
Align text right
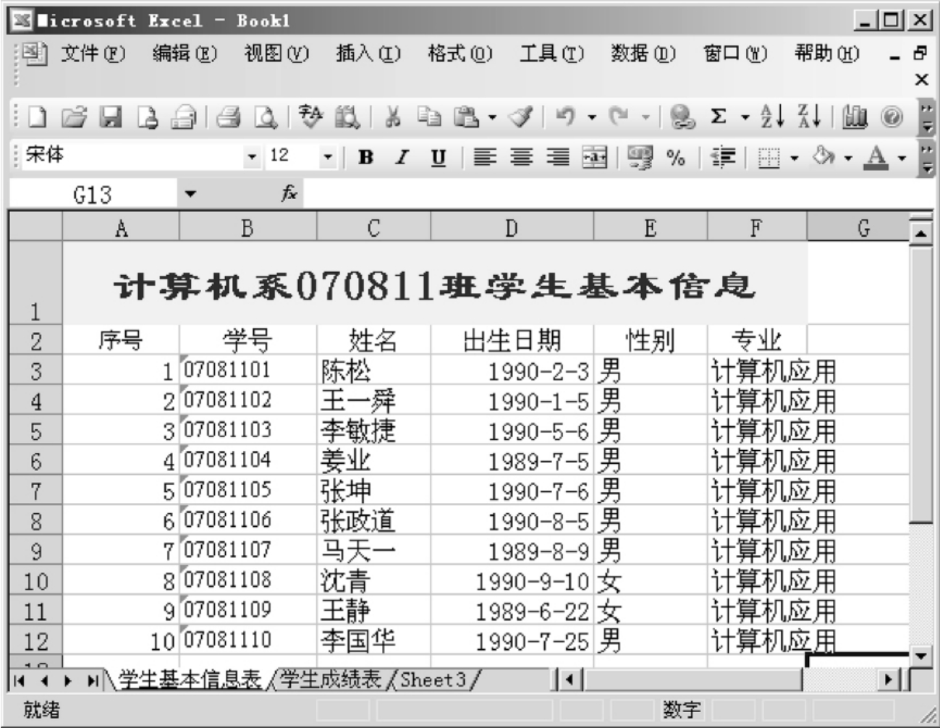557,157
